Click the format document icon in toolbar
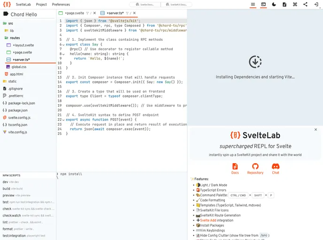This screenshot has height=240, width=323. point(285,4)
